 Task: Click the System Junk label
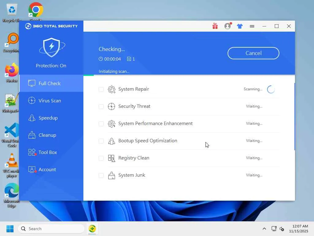tap(132, 175)
